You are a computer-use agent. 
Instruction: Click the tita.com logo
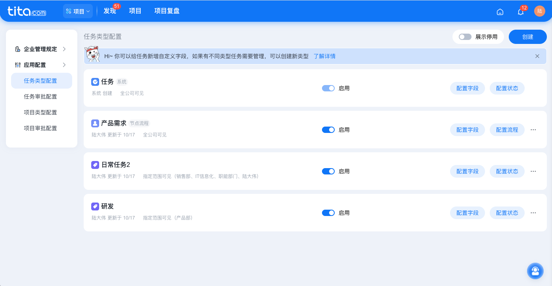coord(26,11)
